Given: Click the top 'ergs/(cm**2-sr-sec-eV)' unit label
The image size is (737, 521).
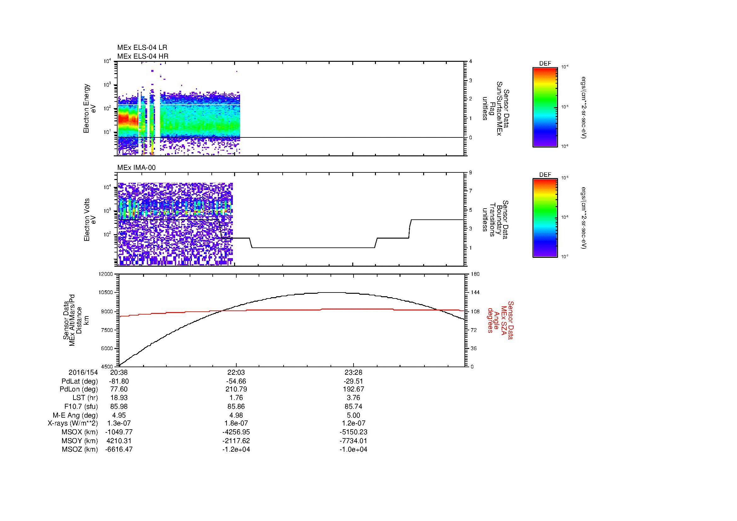Looking at the screenshot, I should click(x=584, y=107).
